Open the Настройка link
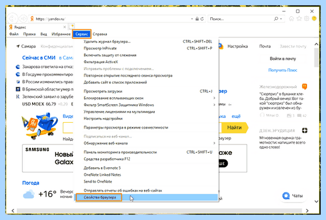This screenshot has width=326, height=220. (x=237, y=46)
